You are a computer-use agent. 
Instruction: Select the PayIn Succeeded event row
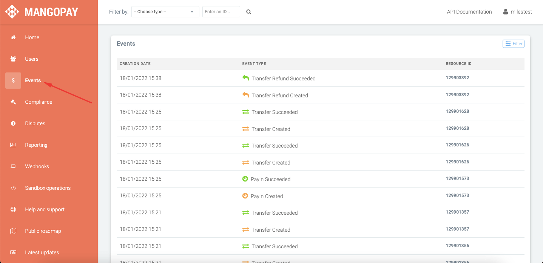[x=270, y=179]
